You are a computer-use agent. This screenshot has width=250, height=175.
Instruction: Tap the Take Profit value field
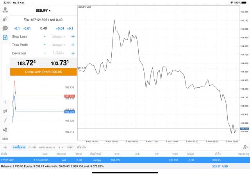[58, 45]
